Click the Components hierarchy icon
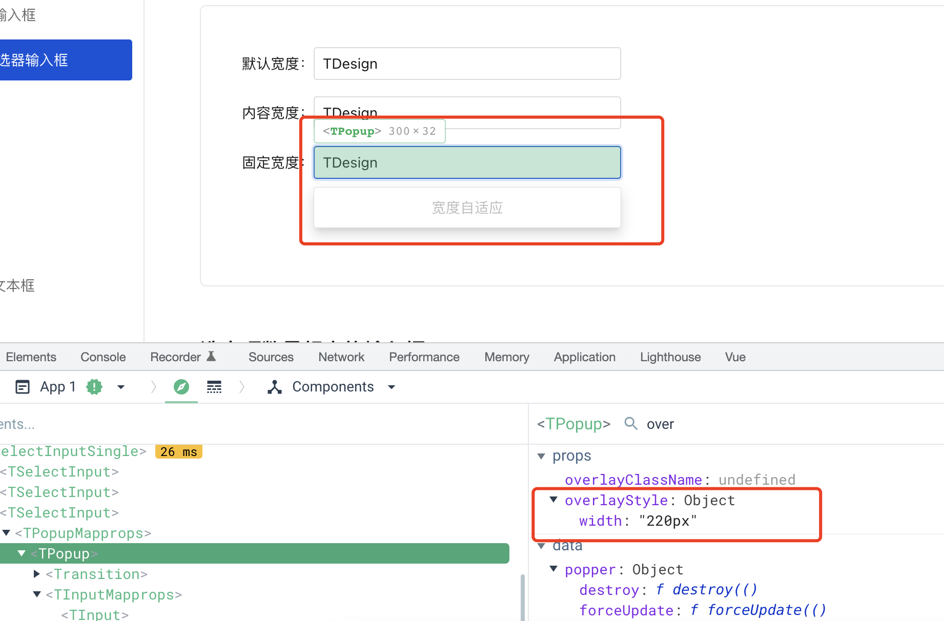 tap(275, 386)
